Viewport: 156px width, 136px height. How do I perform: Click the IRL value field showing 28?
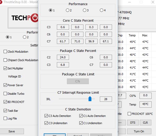[106, 99]
